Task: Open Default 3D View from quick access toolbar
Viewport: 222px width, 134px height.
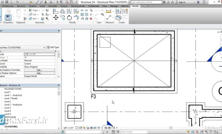Action: (x=51, y=2)
